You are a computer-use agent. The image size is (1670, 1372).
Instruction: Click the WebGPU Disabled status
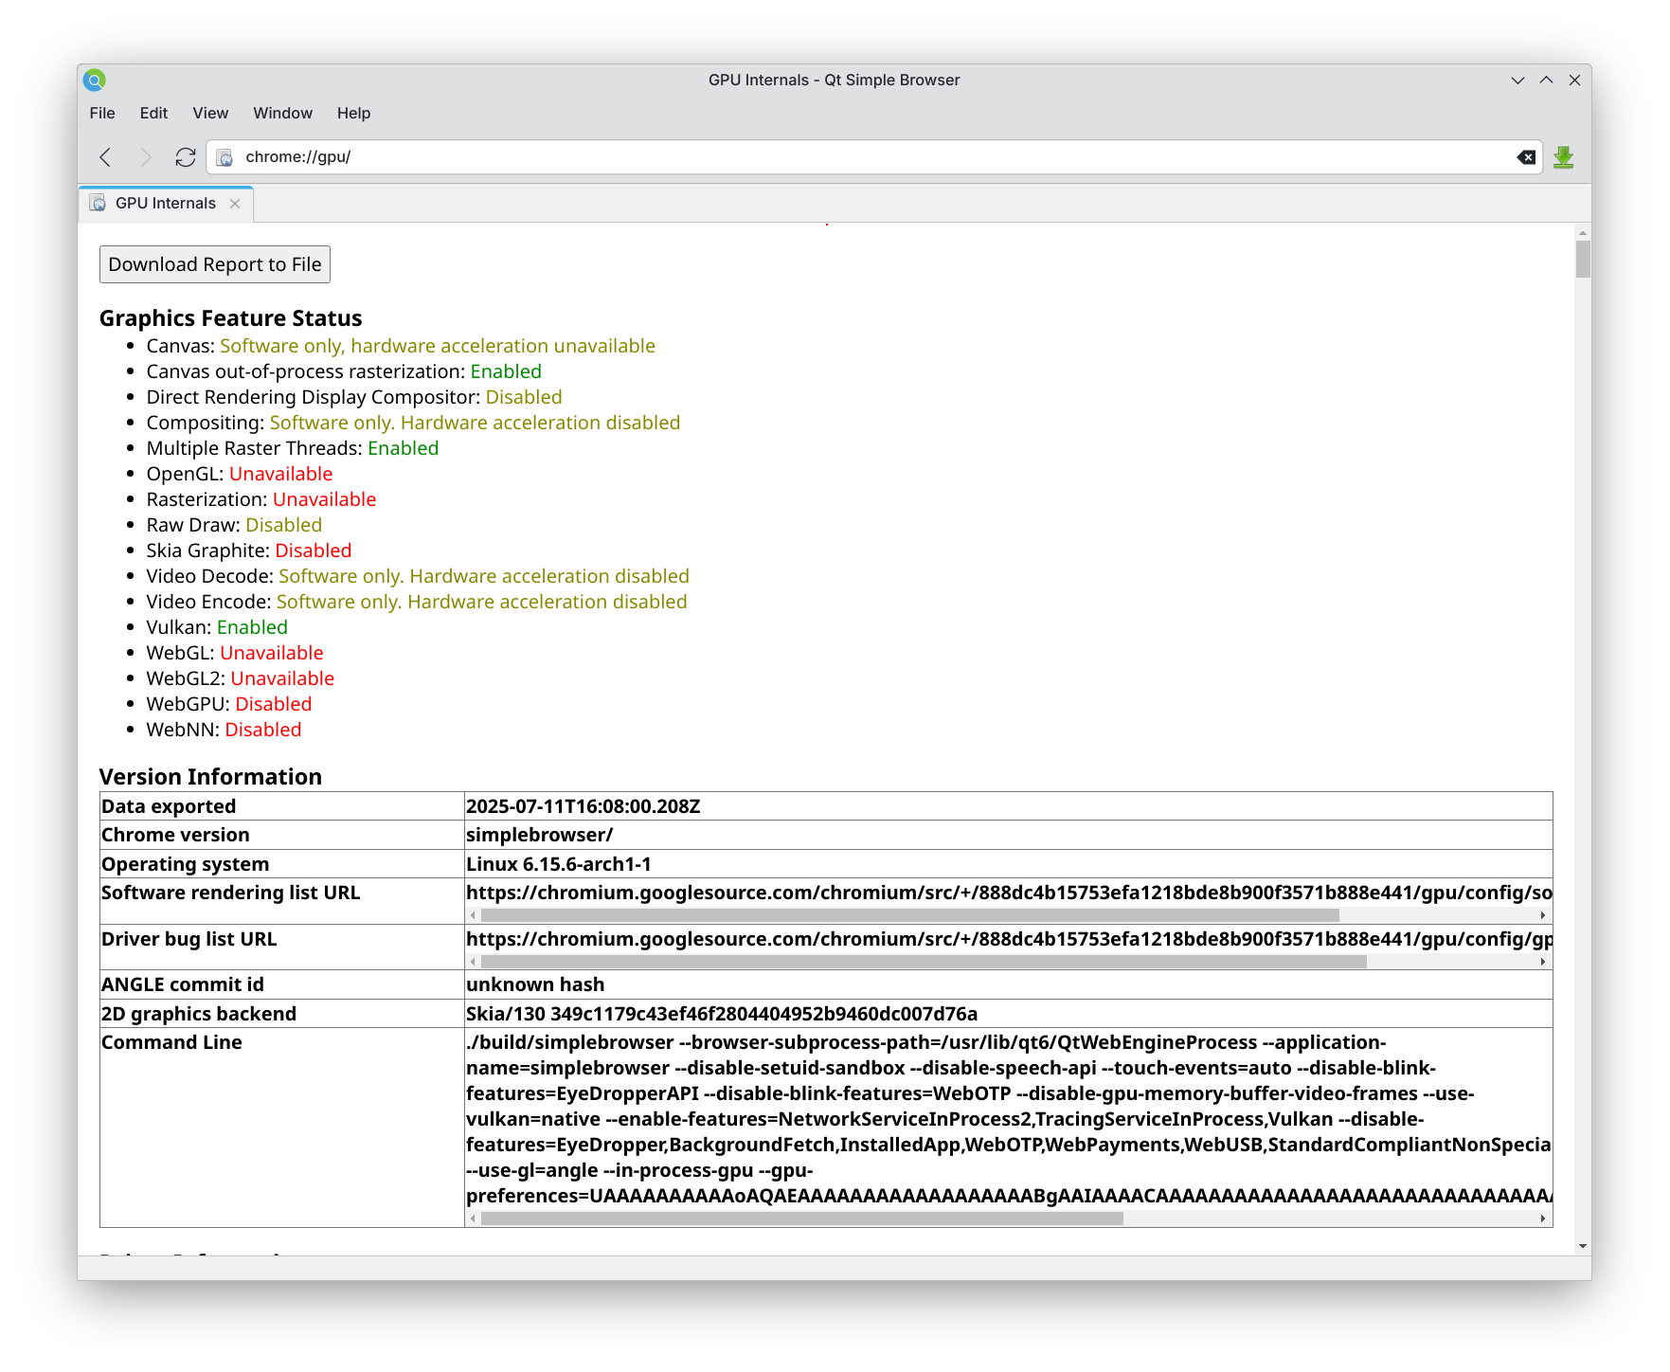(274, 704)
